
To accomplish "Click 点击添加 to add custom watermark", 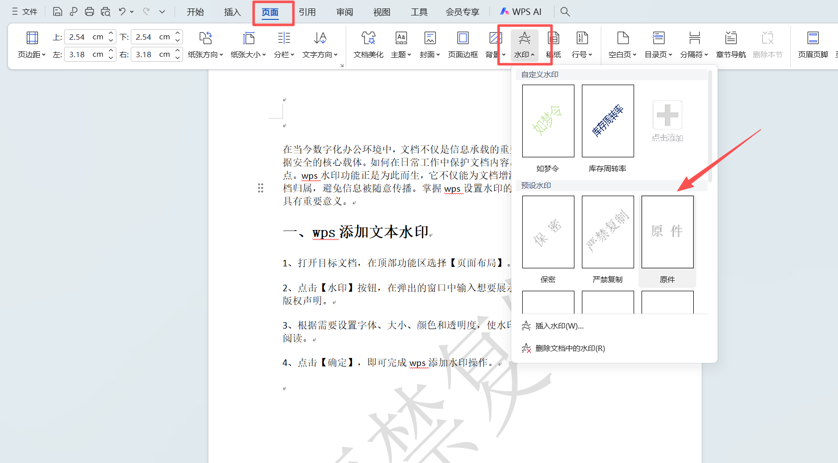I will click(667, 121).
